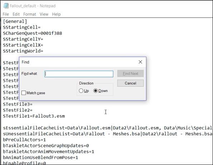Click the bAnimationUseBlendFromPose=1 line
The image size is (213, 165).
[40, 157]
